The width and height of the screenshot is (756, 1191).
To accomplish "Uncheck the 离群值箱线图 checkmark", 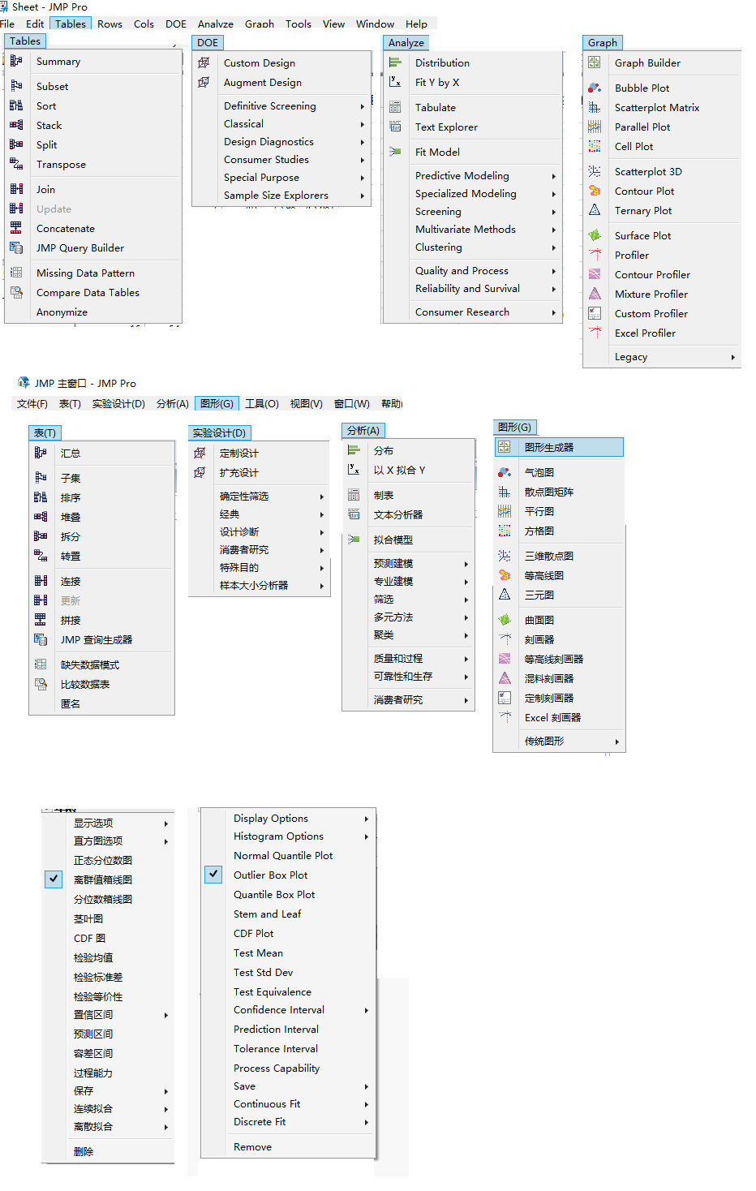I will click(x=54, y=879).
